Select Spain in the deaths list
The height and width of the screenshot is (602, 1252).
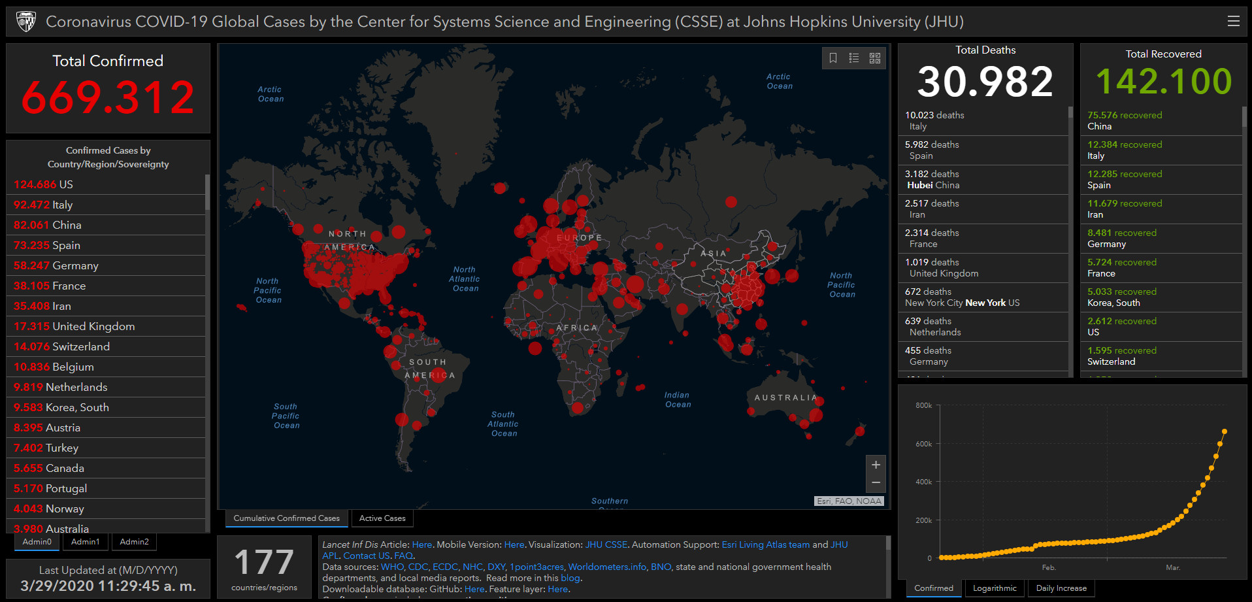click(932, 150)
